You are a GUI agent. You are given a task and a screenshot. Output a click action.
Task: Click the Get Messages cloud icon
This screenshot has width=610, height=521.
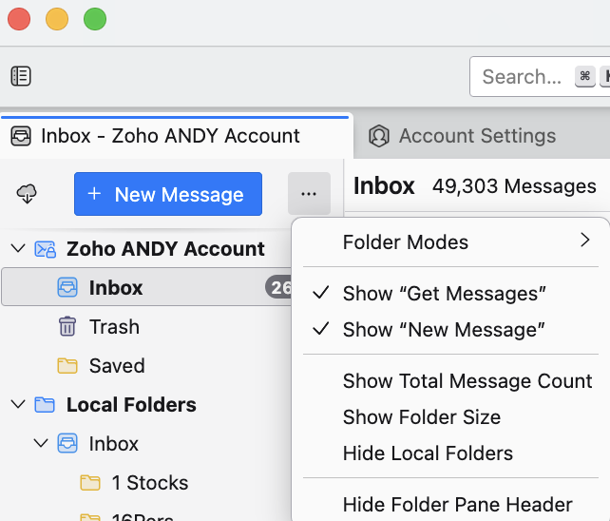click(x=27, y=194)
